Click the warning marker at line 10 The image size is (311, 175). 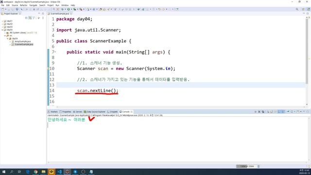click(48, 69)
